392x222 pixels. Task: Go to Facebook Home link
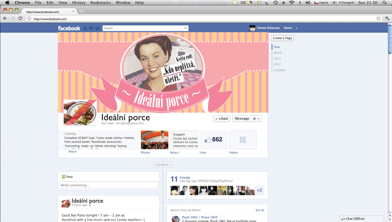click(288, 28)
